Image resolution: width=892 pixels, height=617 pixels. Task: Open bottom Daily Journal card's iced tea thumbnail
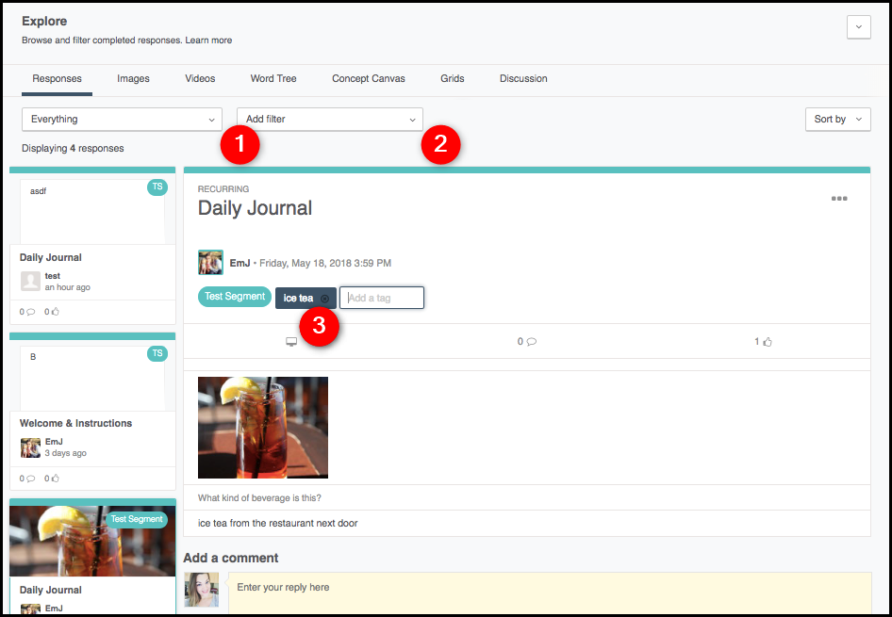pos(92,541)
